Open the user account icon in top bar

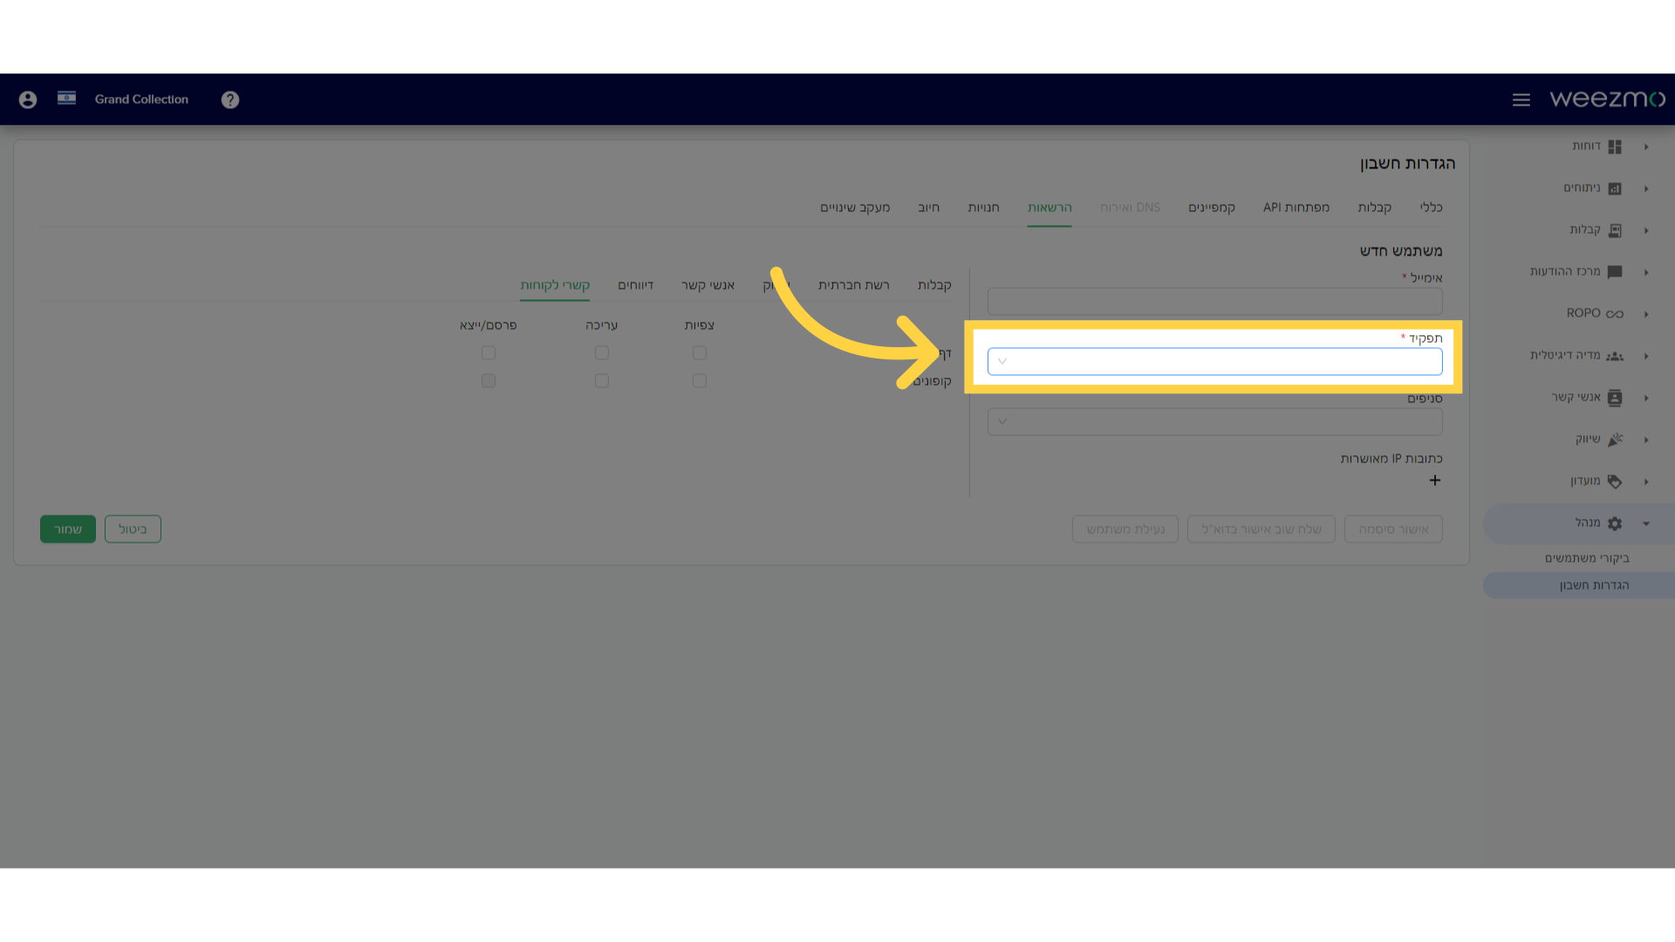click(x=28, y=99)
